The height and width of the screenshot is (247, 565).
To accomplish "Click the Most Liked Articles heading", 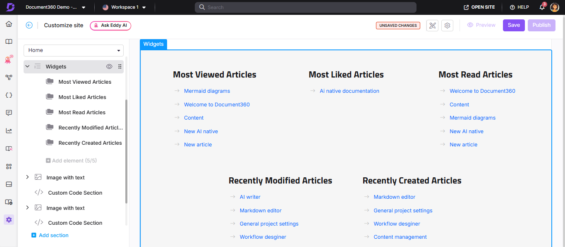I will (x=346, y=75).
